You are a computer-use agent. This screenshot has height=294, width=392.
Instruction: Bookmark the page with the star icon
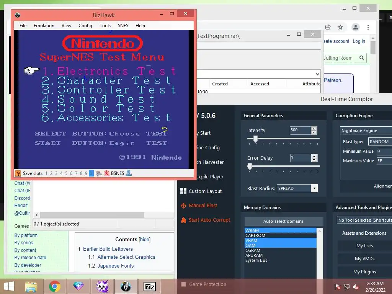coord(340,27)
